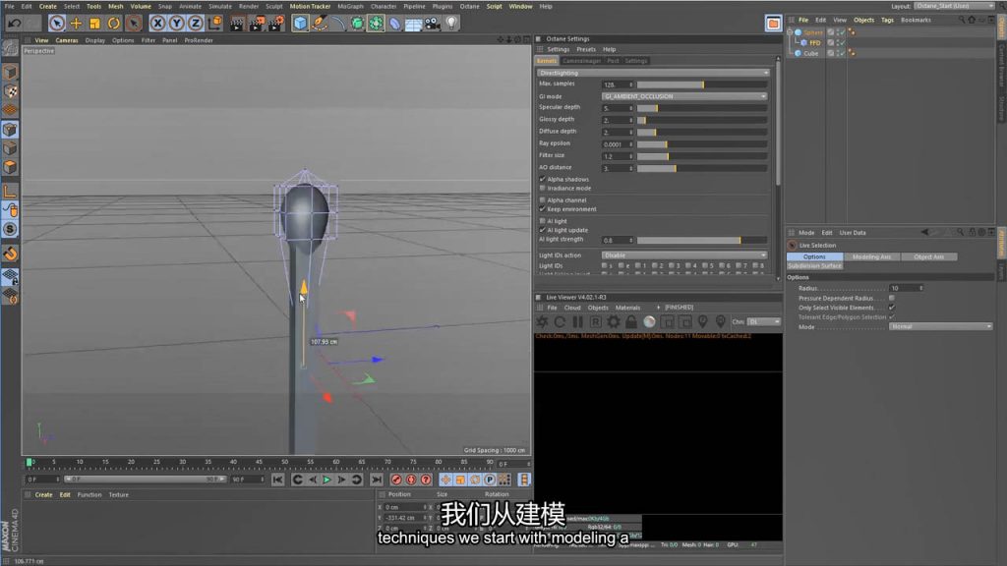Record active objects keyframe button
Screen dimensions: 1007x566
[396, 480]
